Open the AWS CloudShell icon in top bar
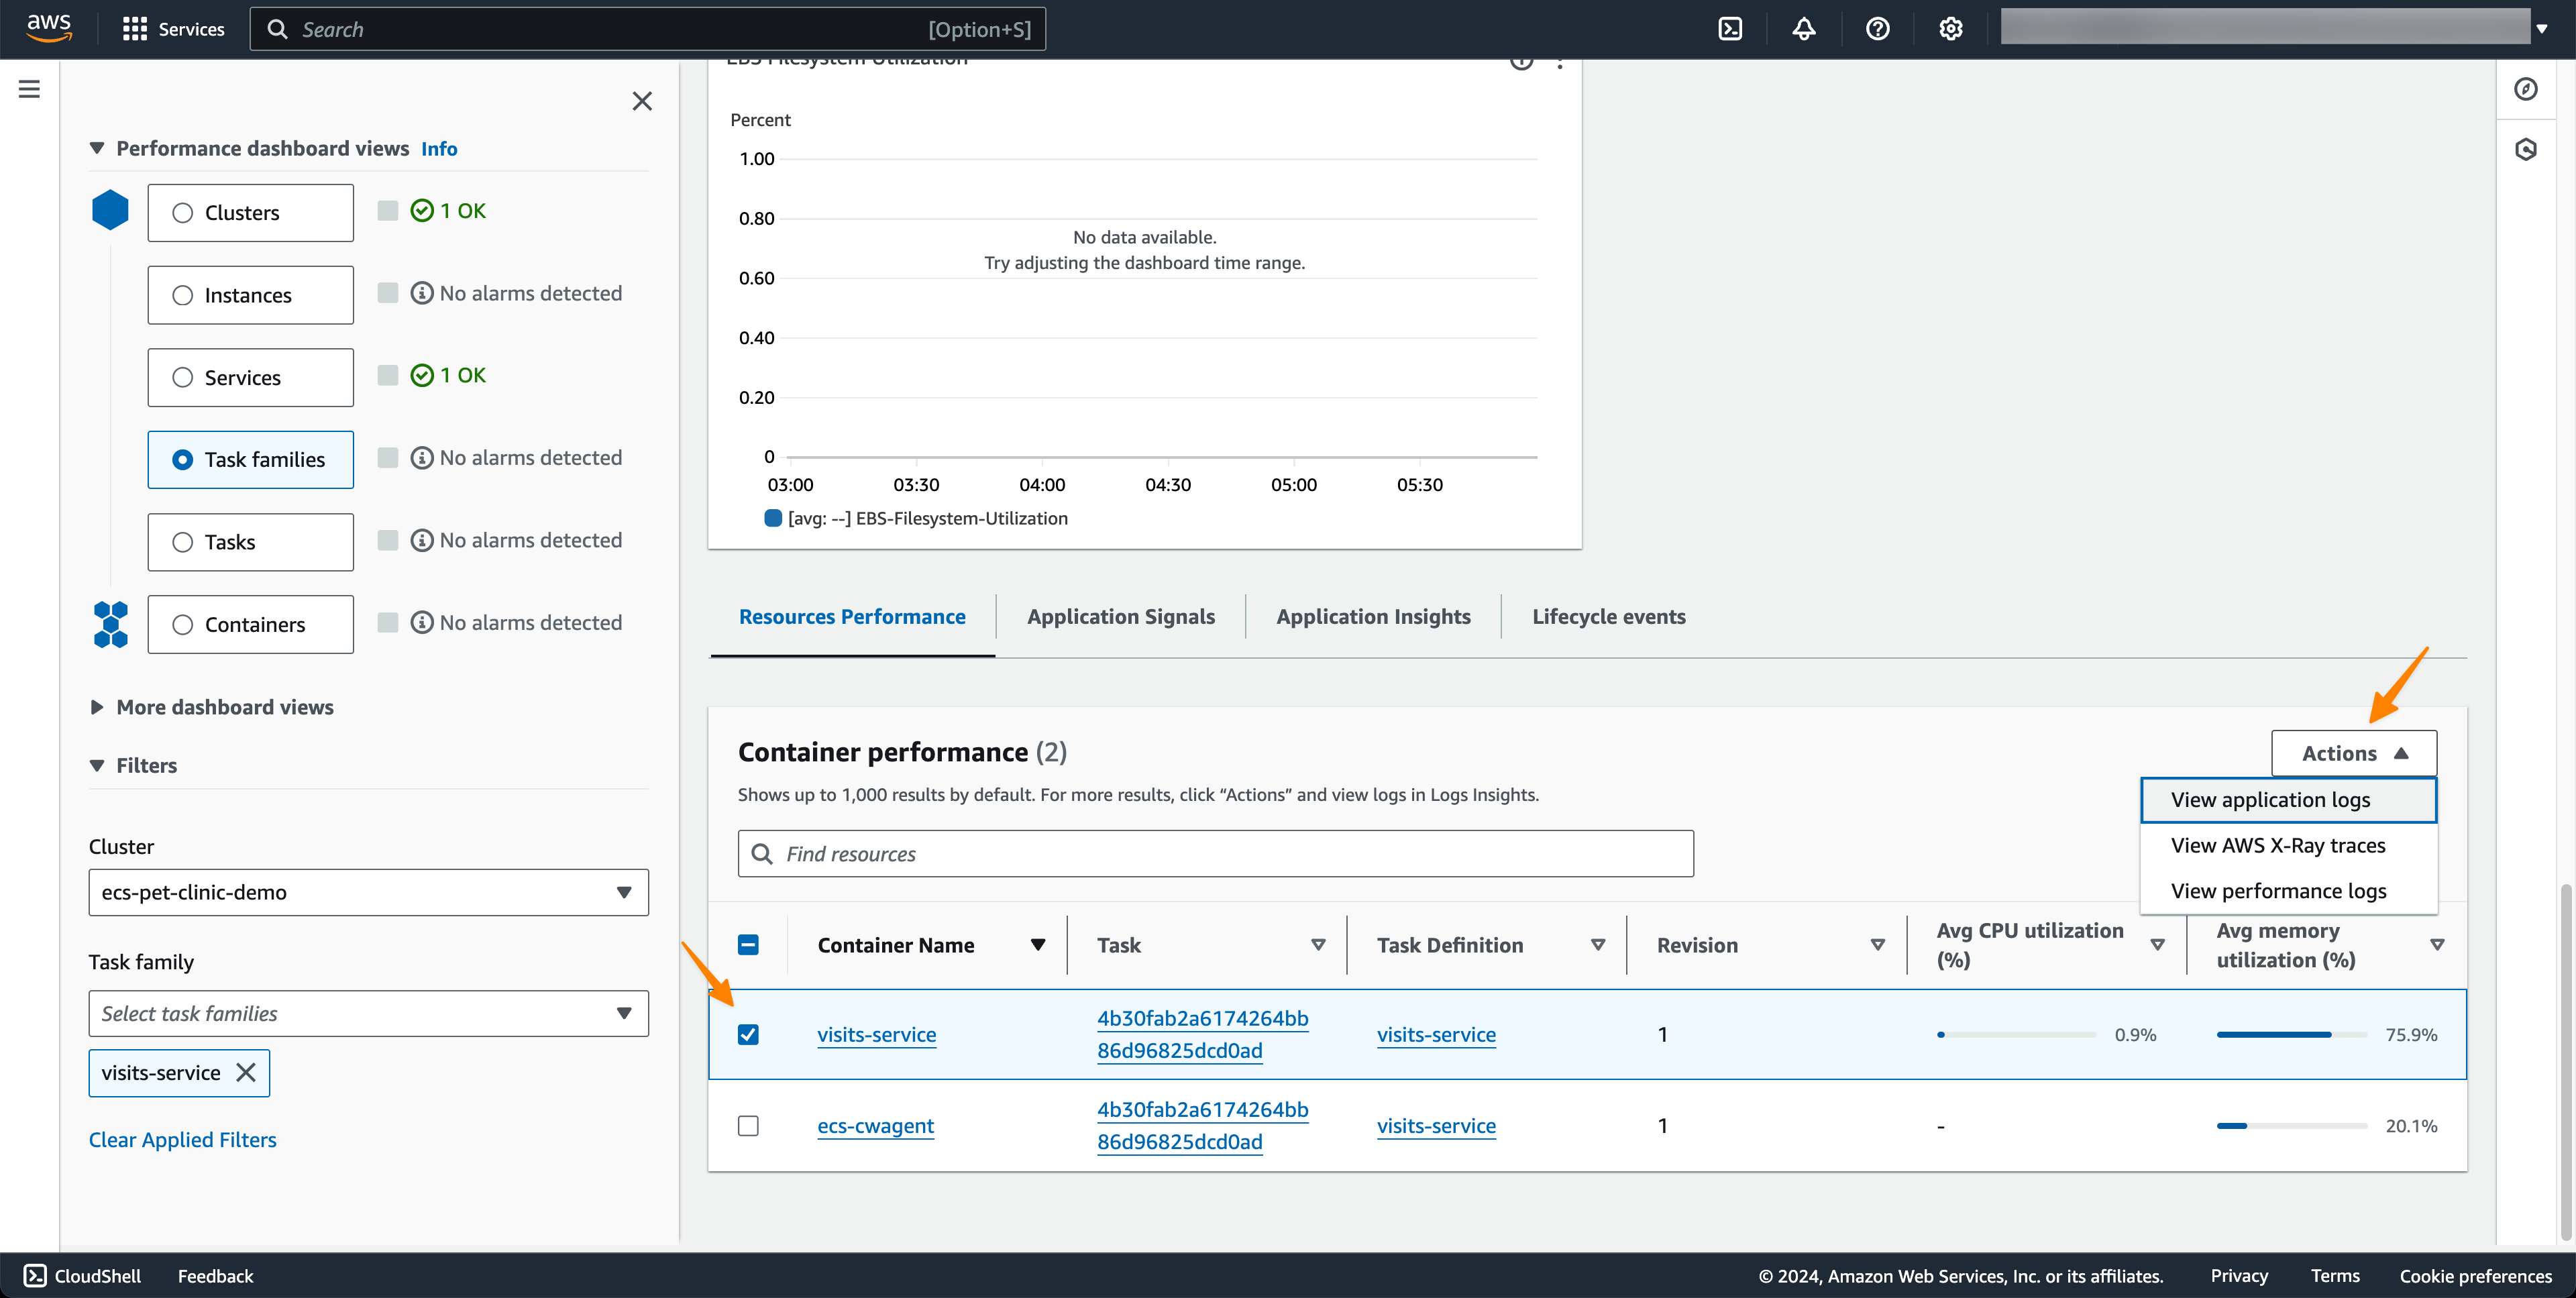This screenshot has width=2576, height=1298. click(x=1730, y=29)
